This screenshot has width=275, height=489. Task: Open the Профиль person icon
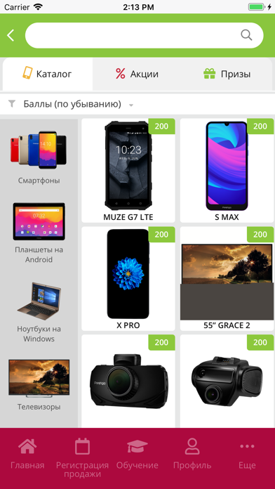pos(192,446)
